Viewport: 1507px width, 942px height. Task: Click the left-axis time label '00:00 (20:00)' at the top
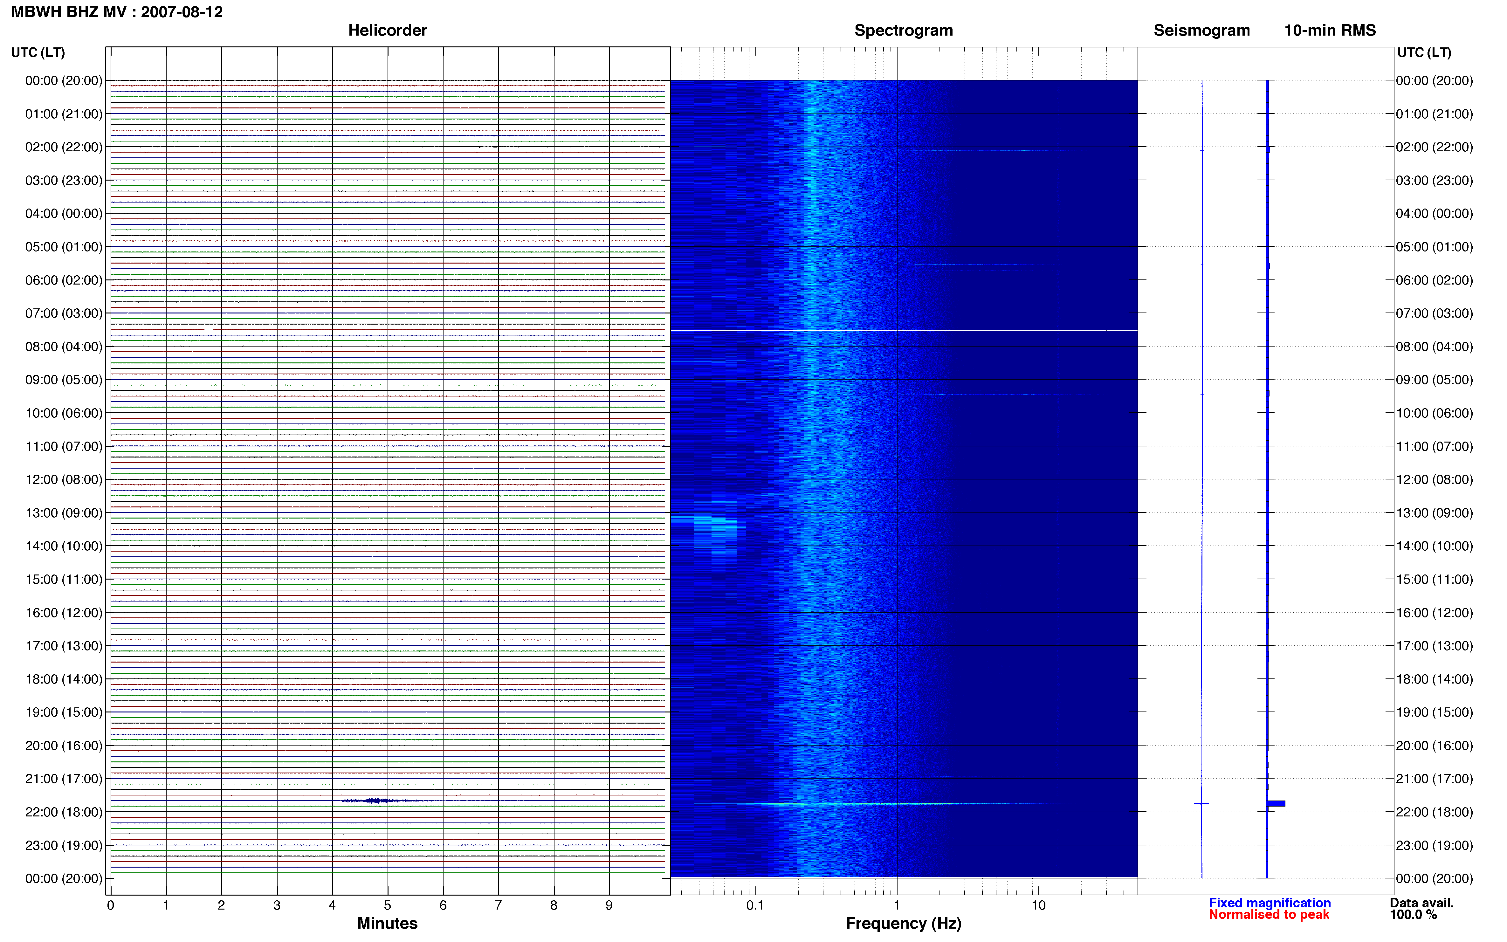64,80
